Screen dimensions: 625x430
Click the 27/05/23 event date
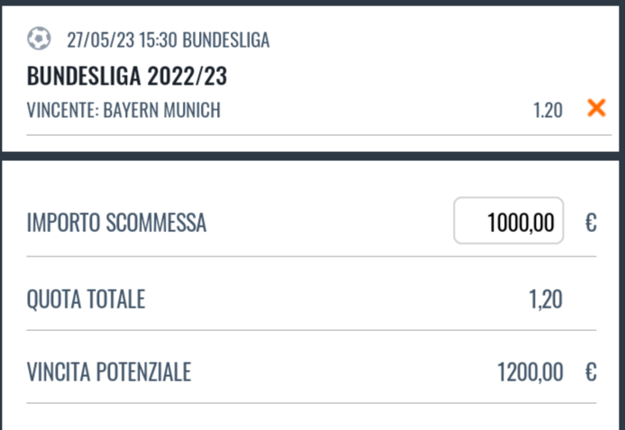pos(101,40)
